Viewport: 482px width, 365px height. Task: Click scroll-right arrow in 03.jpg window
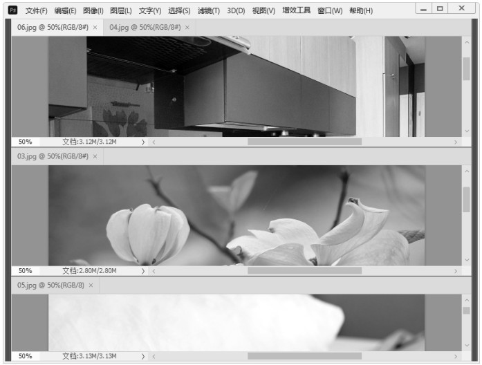coord(456,271)
